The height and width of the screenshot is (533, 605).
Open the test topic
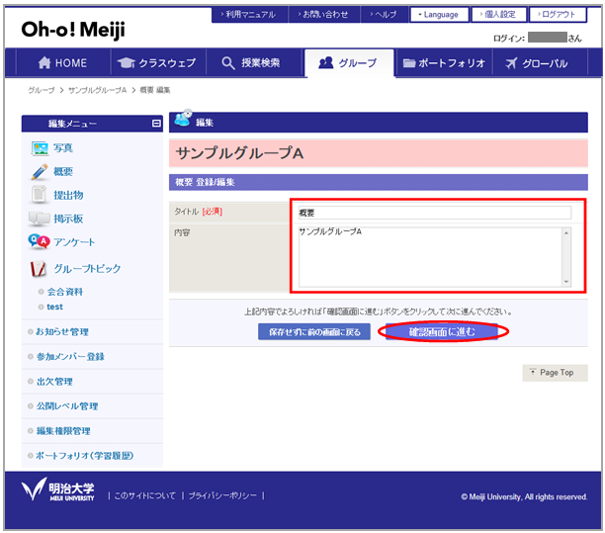point(54,307)
